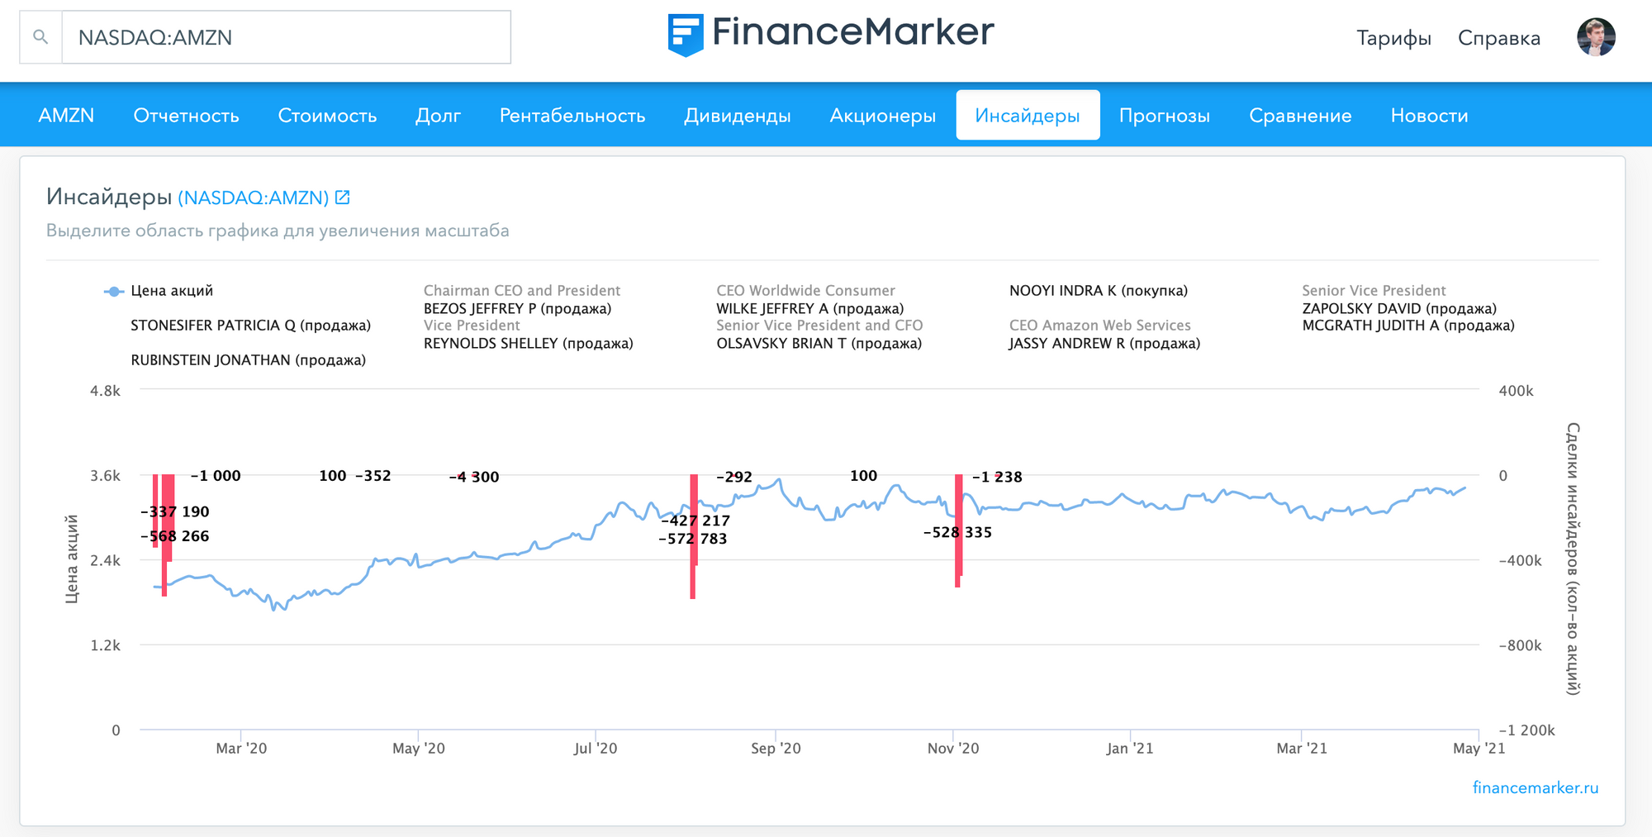Click the -1 000 trade label
The height and width of the screenshot is (837, 1652).
tap(216, 476)
